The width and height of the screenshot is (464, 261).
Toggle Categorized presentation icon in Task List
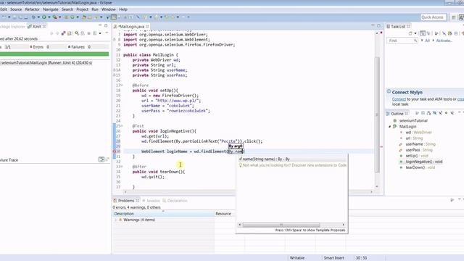[x=423, y=33]
